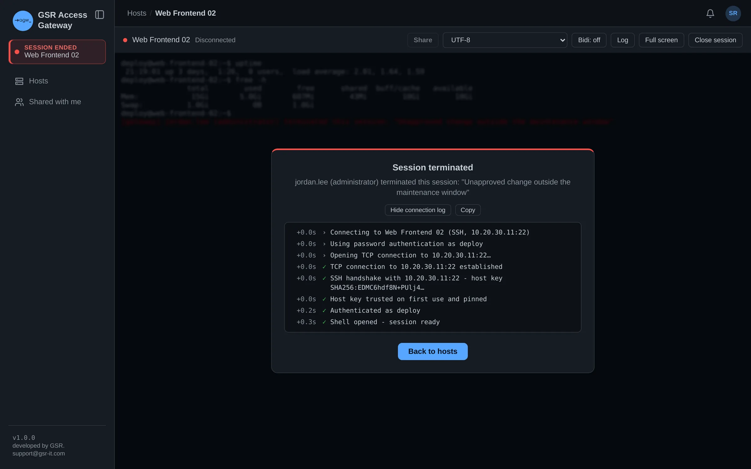
Task: Collapse the sidebar panel icon
Action: pyautogui.click(x=100, y=15)
